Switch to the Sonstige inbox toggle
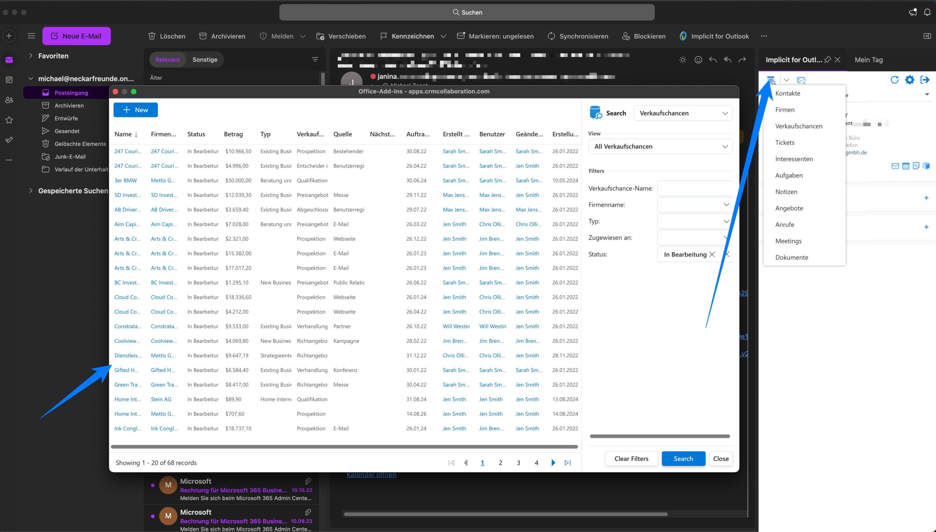Screen dimensions: 936x532 pyautogui.click(x=205, y=60)
